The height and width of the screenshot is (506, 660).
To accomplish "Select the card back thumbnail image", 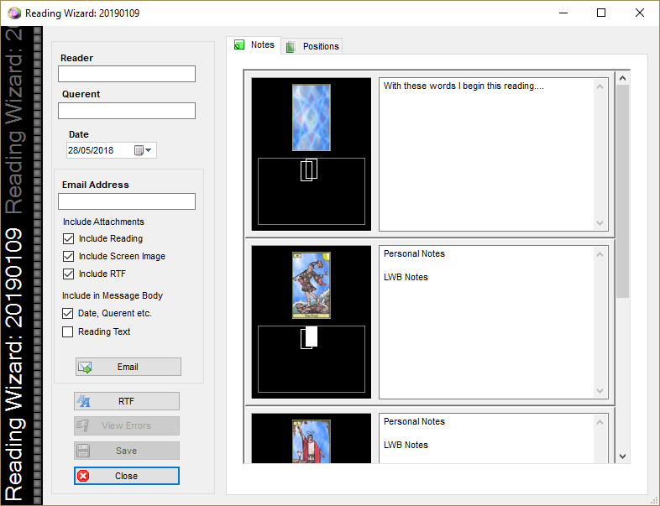I will coord(312,117).
